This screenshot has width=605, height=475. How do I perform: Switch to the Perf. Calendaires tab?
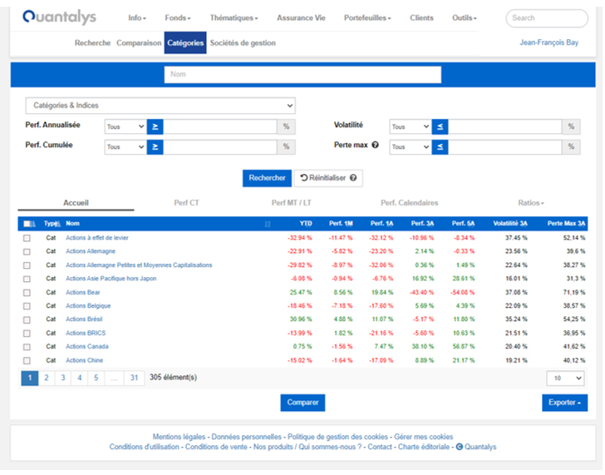click(410, 203)
